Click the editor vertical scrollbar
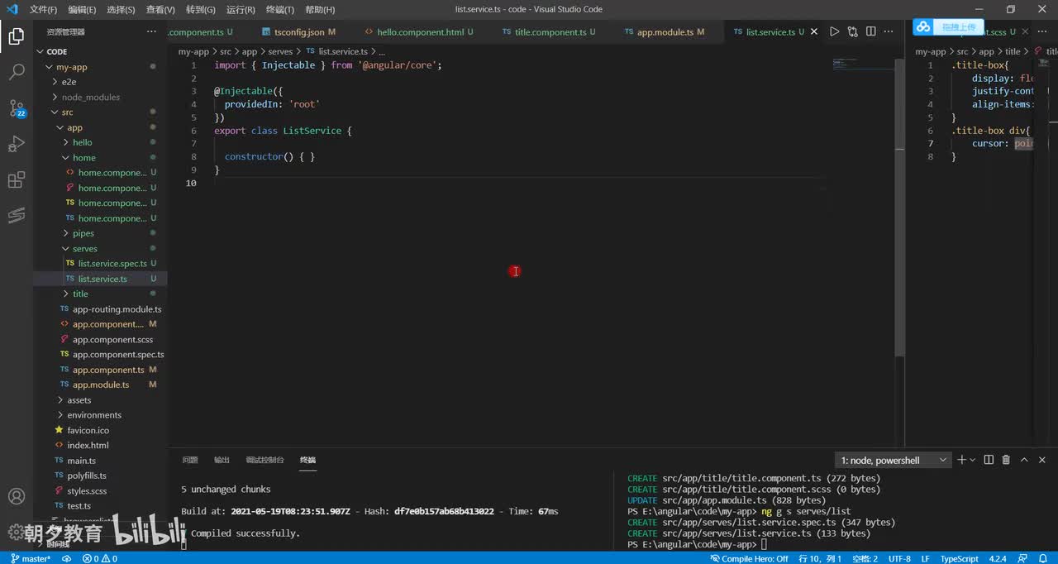1058x564 pixels. (899, 207)
